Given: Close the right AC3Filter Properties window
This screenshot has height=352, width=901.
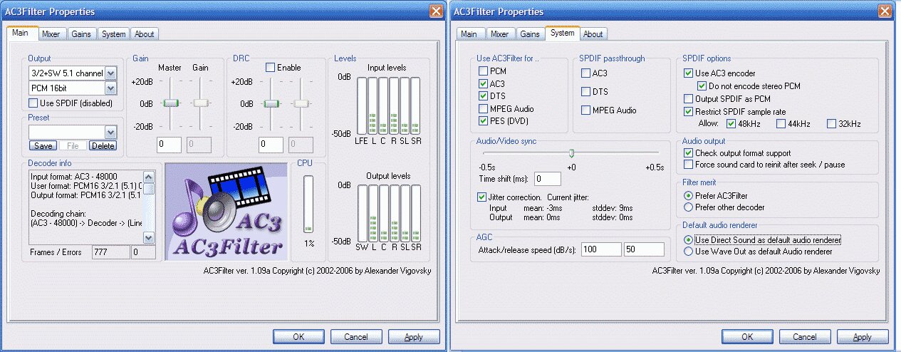Looking at the screenshot, I should coord(885,11).
